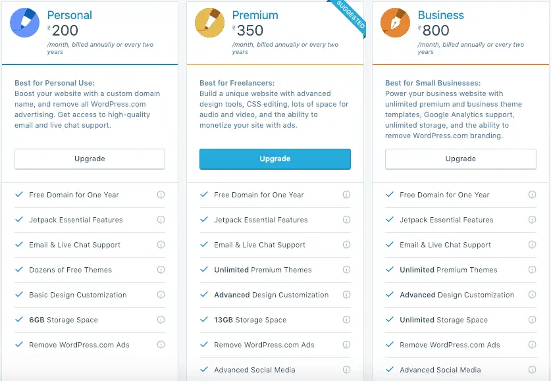This screenshot has height=381, width=551.
Task: Click info icon beside Personal 6GB Storage Space
Action: (161, 320)
